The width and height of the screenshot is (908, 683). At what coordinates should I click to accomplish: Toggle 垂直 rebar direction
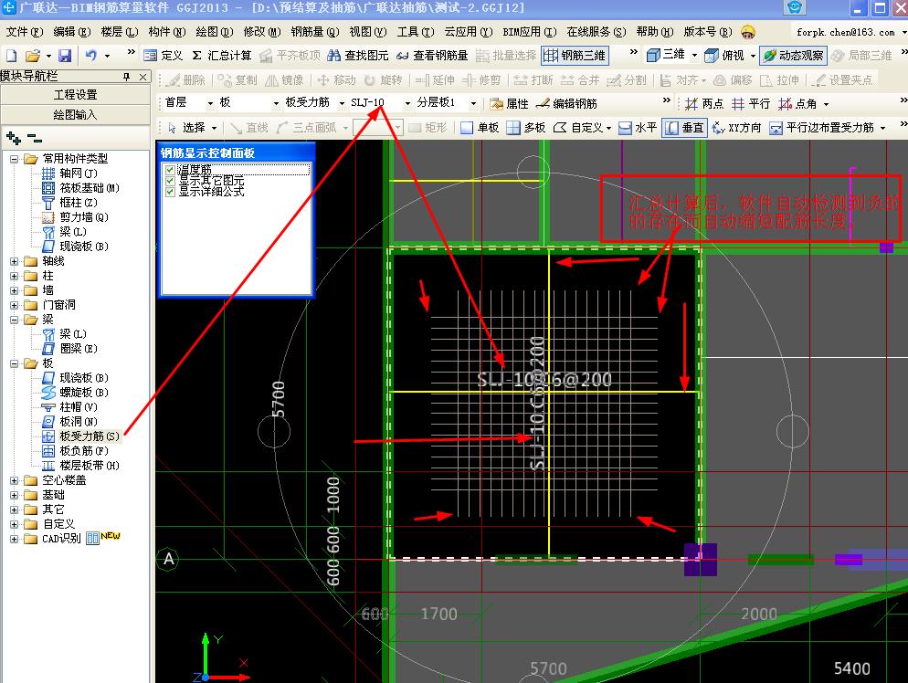[x=684, y=128]
